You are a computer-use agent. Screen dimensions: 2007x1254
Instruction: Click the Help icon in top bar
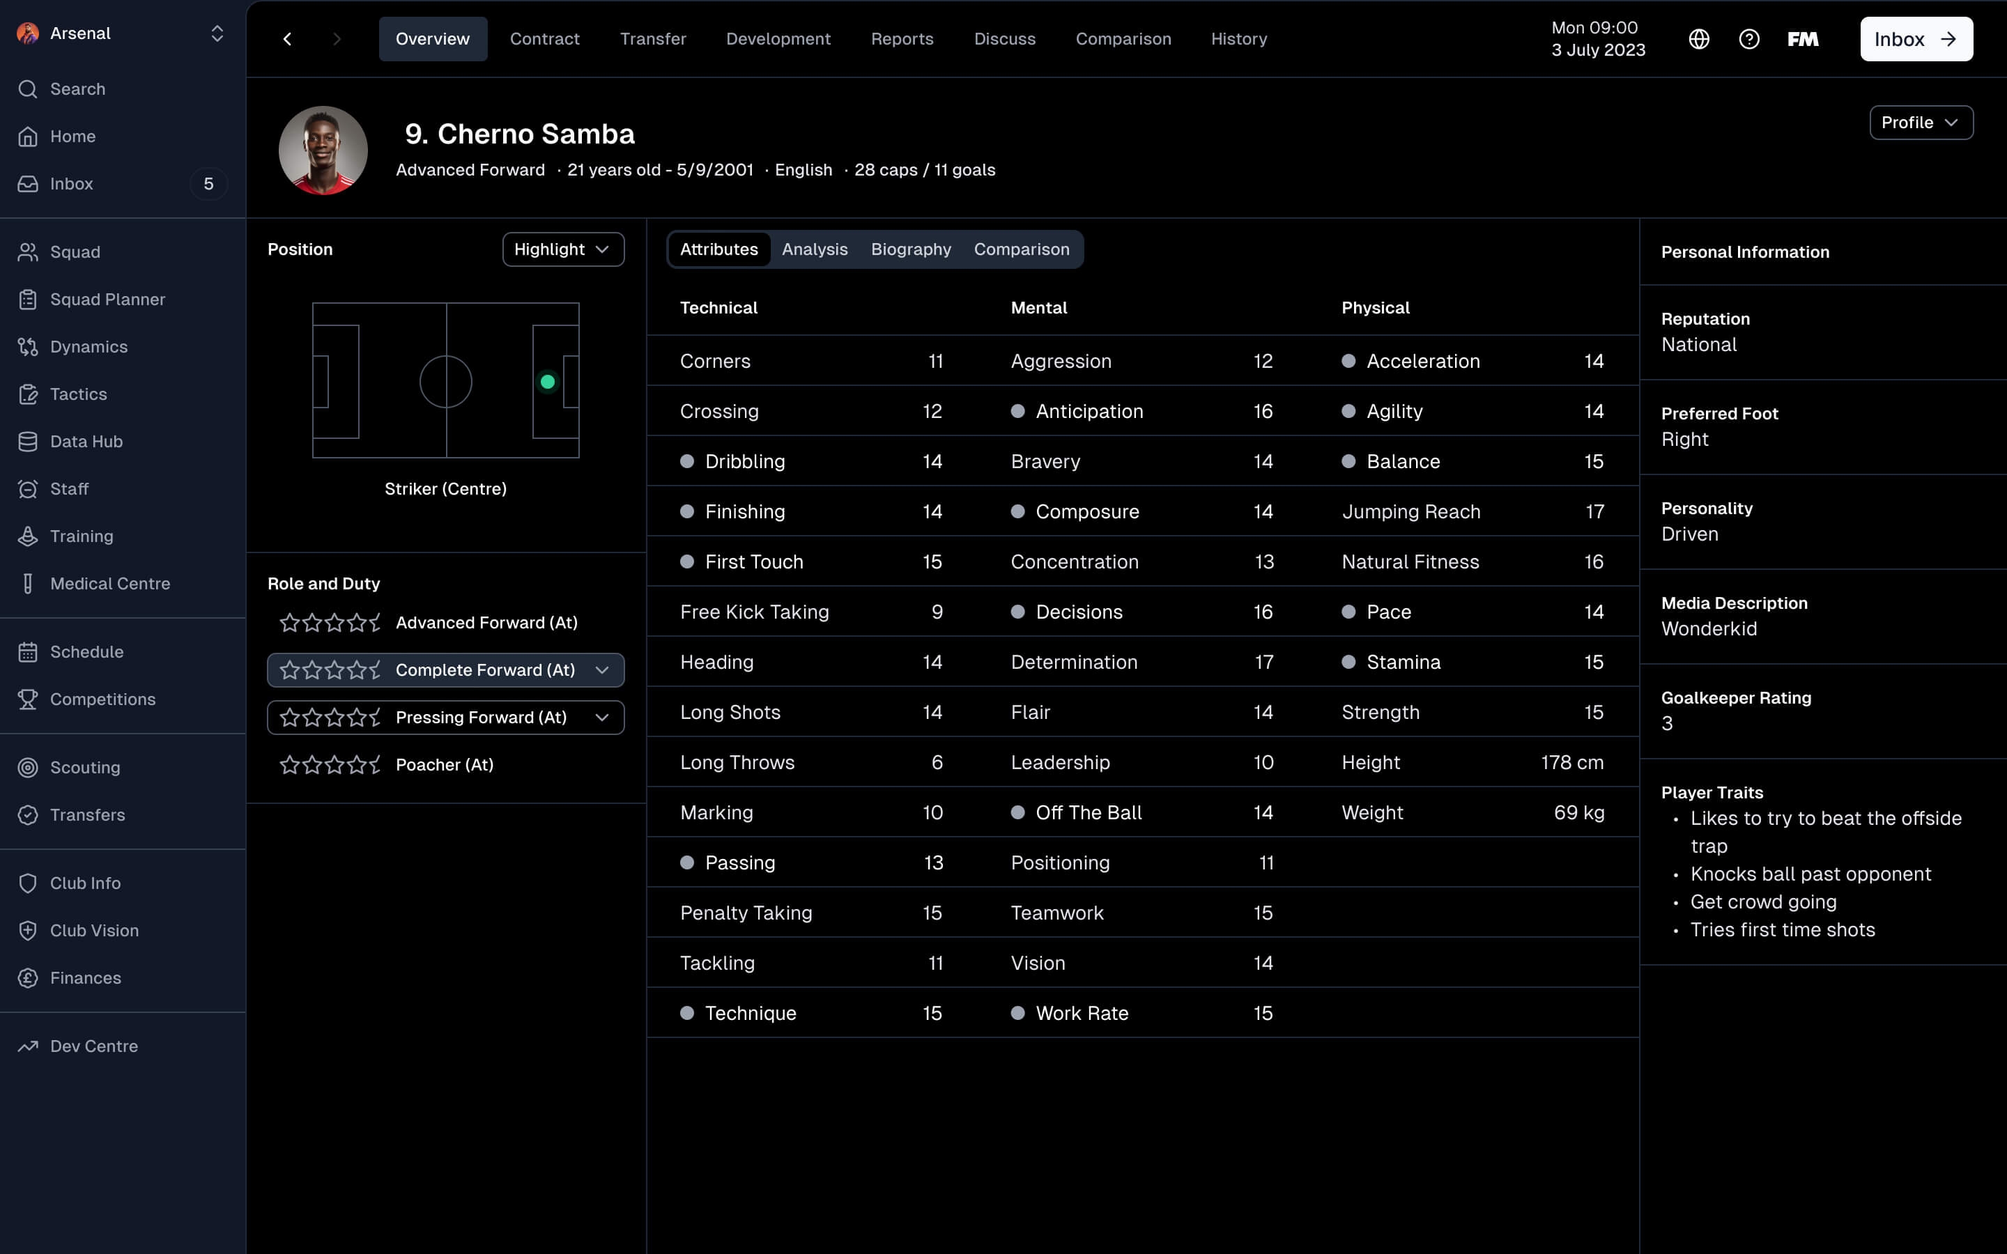coord(1748,38)
